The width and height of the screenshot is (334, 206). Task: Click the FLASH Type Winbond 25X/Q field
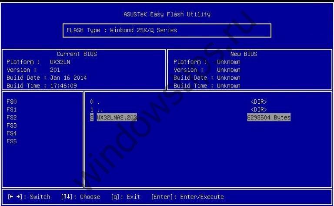click(x=167, y=30)
